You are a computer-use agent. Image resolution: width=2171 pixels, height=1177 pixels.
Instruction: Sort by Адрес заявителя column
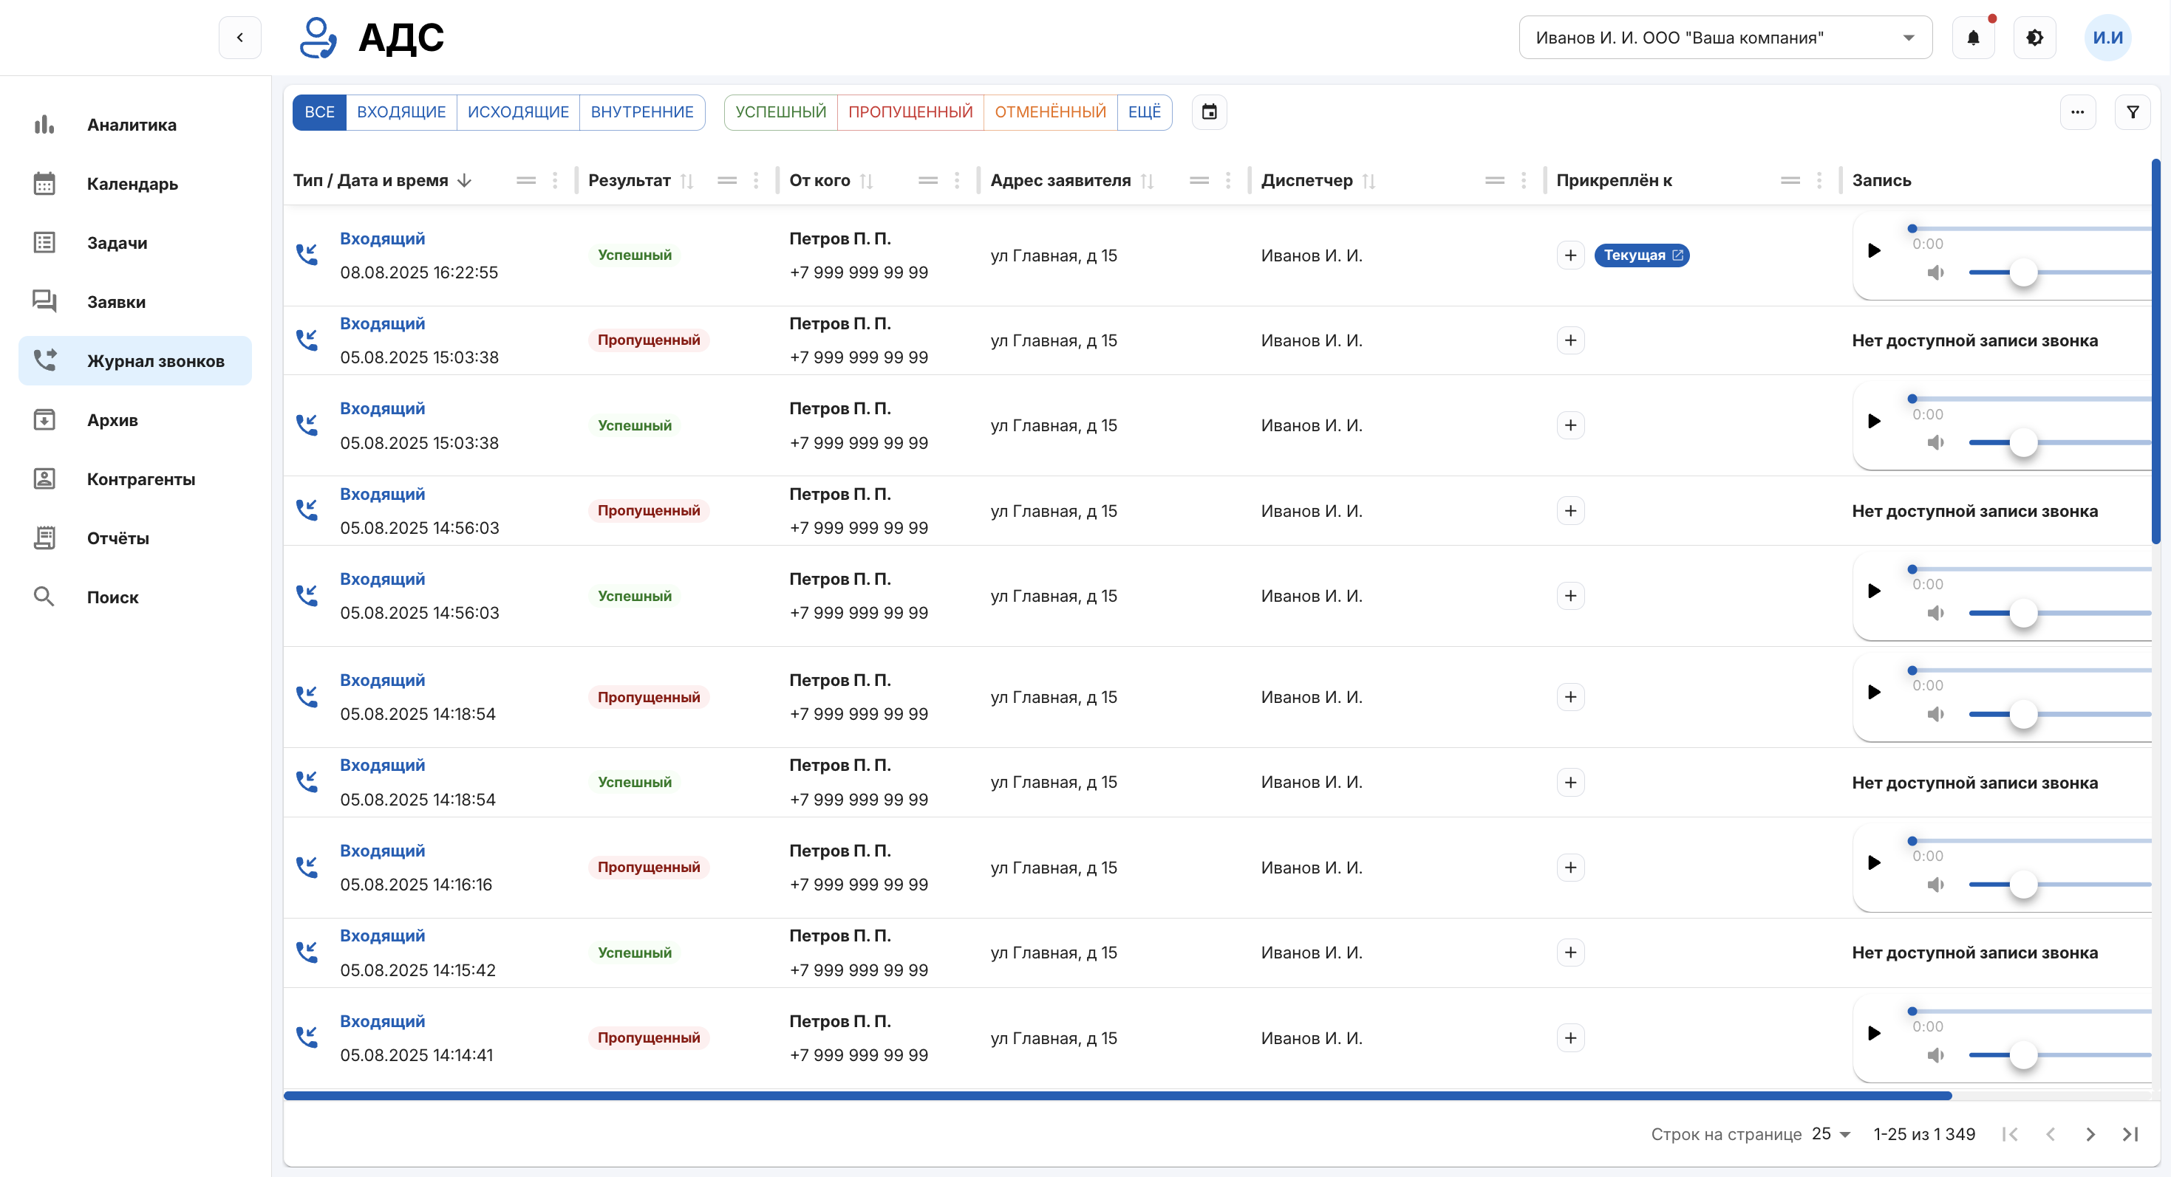tap(1147, 180)
